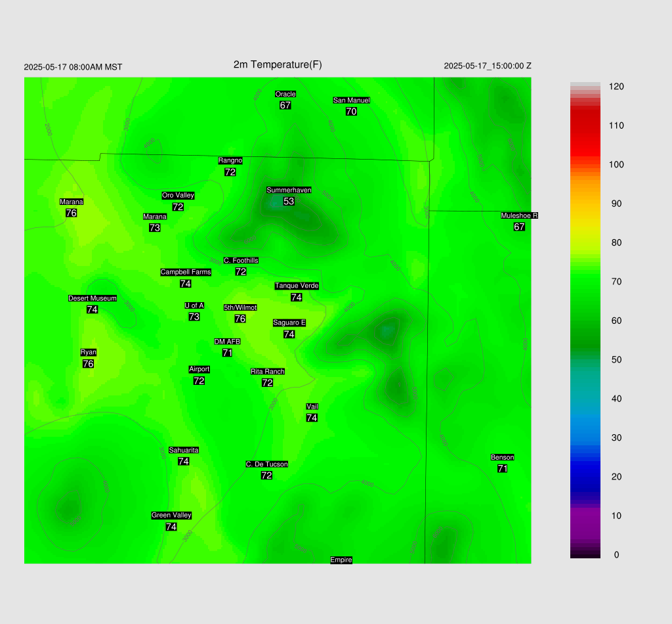Select the C. Foothills station label
The image size is (672, 624).
click(241, 260)
